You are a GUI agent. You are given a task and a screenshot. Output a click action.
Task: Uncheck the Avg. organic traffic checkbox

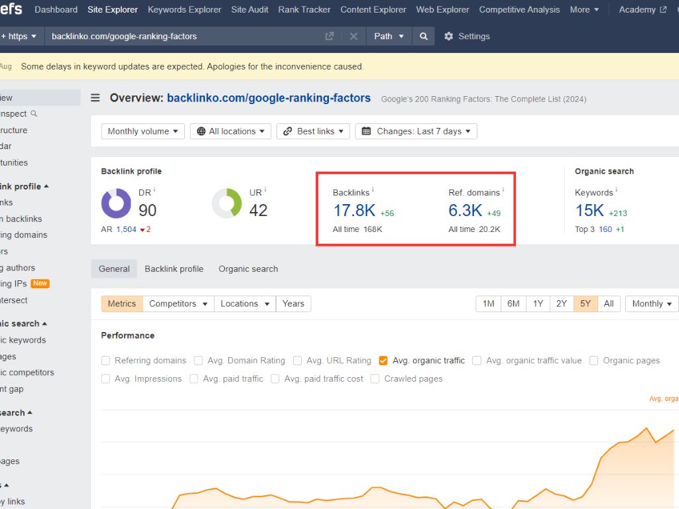(x=383, y=361)
